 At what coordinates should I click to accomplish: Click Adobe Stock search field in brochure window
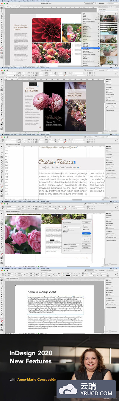tap(113, 70)
